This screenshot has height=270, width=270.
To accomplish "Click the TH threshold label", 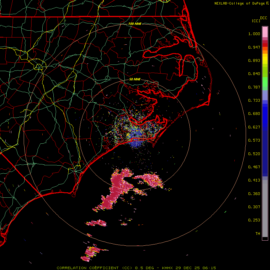I will 258,234.
